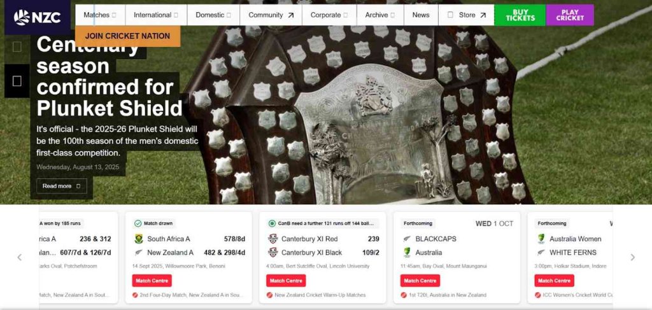The height and width of the screenshot is (310, 652).
Task: Click South Africa A team crest
Action: (139, 239)
